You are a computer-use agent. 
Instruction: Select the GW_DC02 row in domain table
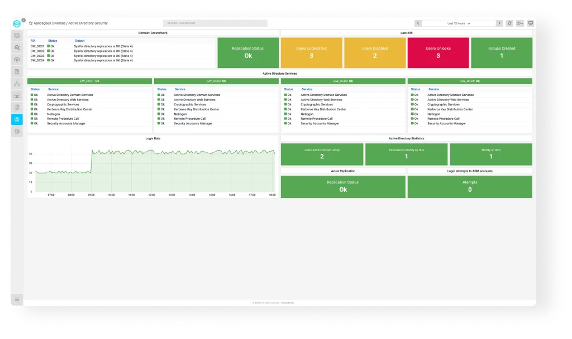pyautogui.click(x=37, y=51)
